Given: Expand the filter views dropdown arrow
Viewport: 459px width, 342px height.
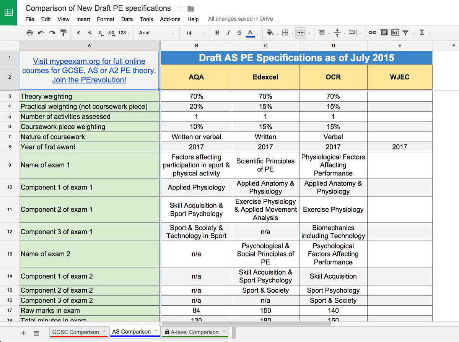Looking at the screenshot, I should coord(413,33).
